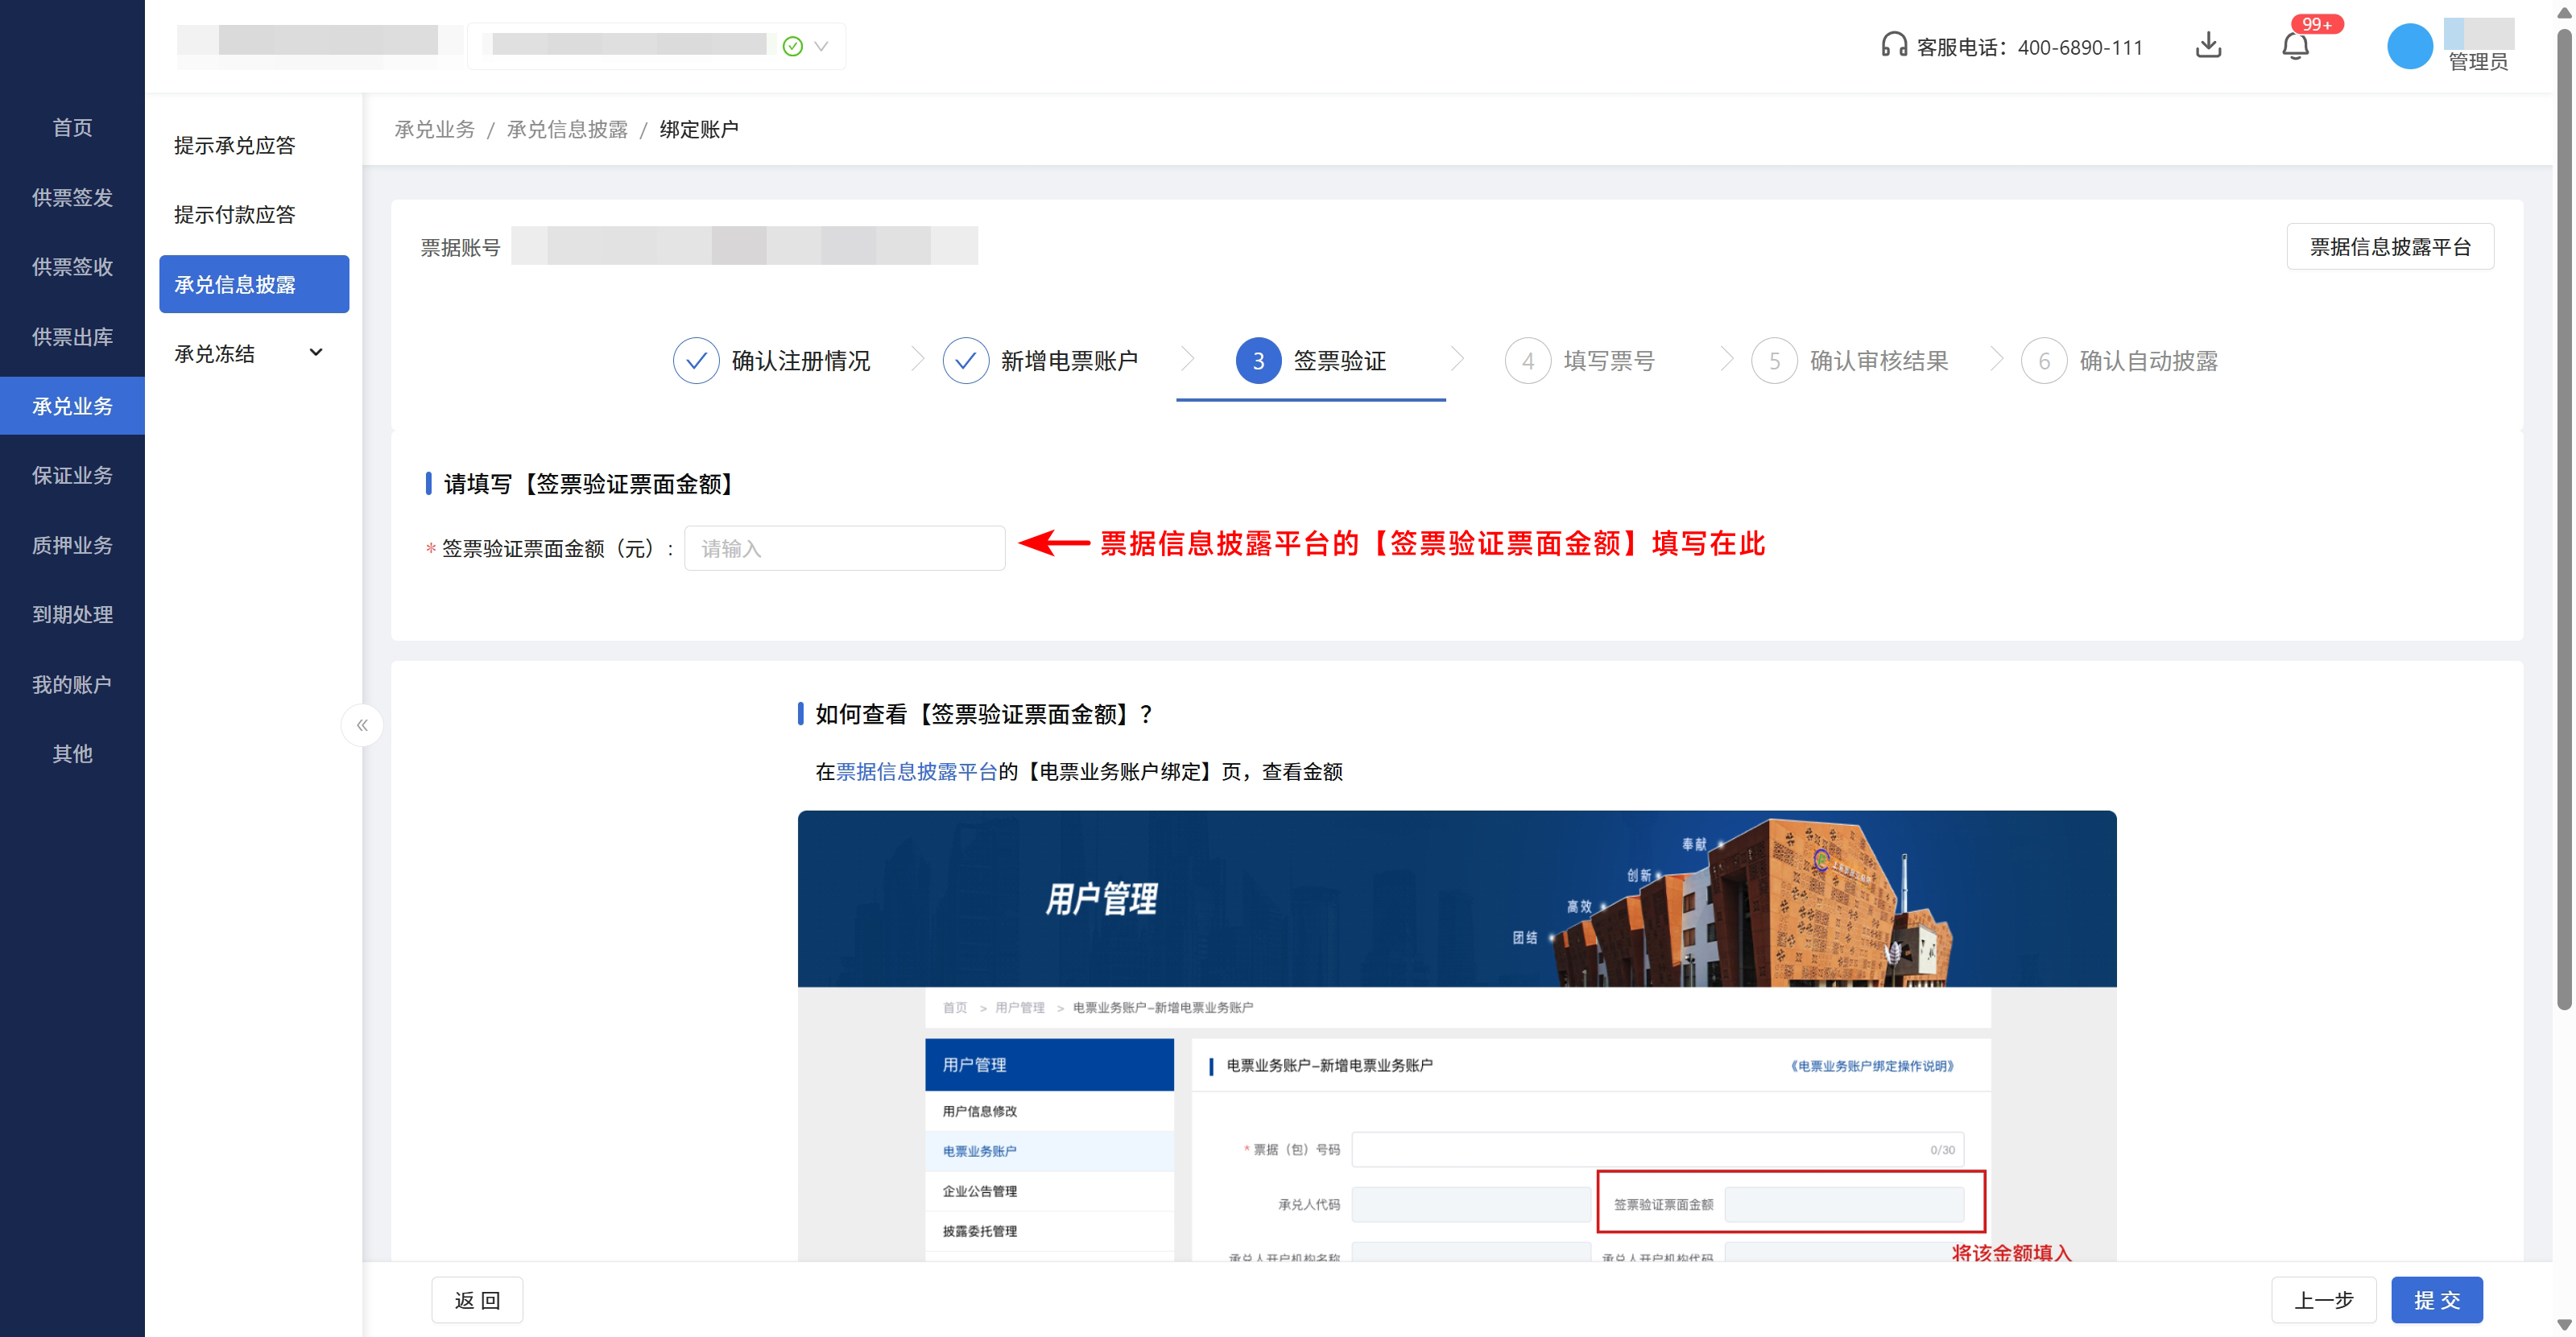The width and height of the screenshot is (2576, 1337).
Task: Open 保证业务 in the left navigation
Action: [72, 476]
